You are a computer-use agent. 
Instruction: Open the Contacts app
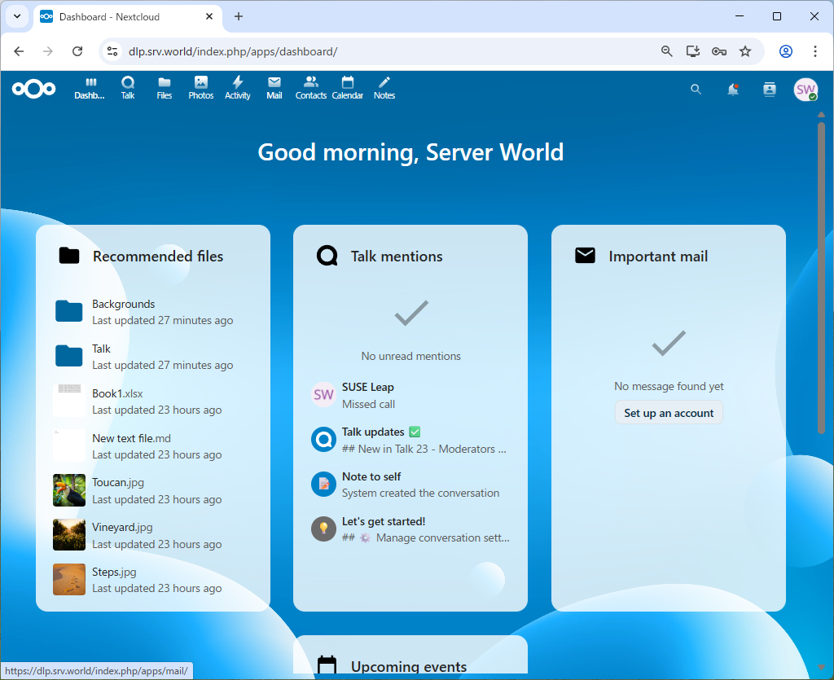point(311,88)
